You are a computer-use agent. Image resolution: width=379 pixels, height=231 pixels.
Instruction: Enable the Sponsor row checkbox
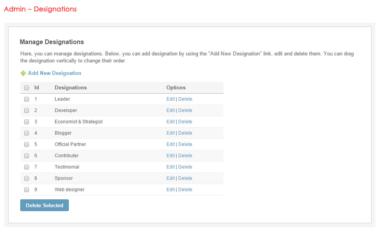(x=27, y=178)
